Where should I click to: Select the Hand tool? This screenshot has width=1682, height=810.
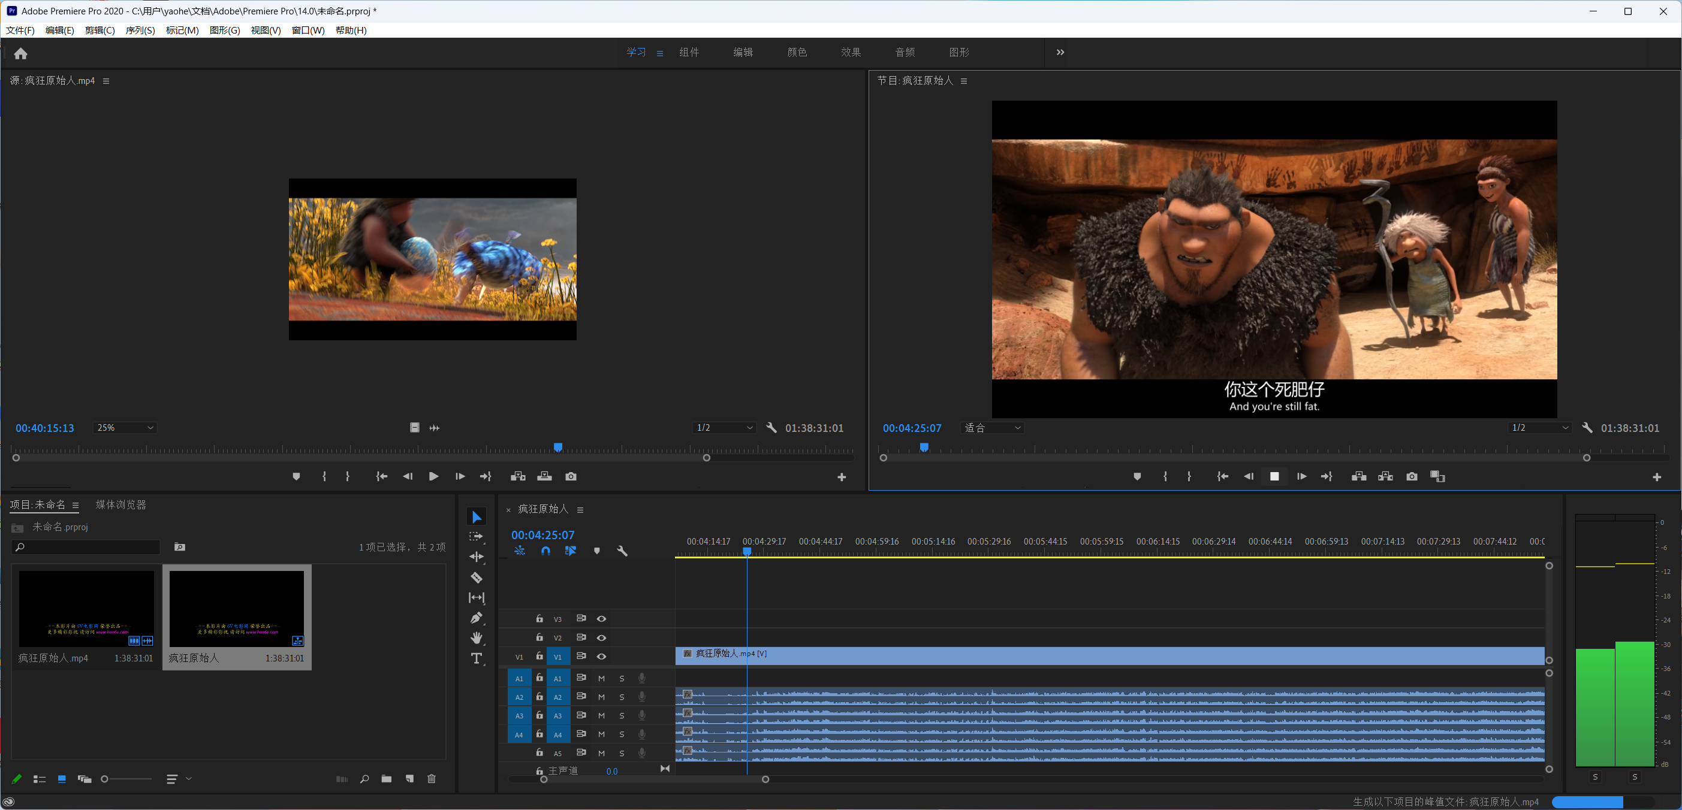click(x=477, y=637)
